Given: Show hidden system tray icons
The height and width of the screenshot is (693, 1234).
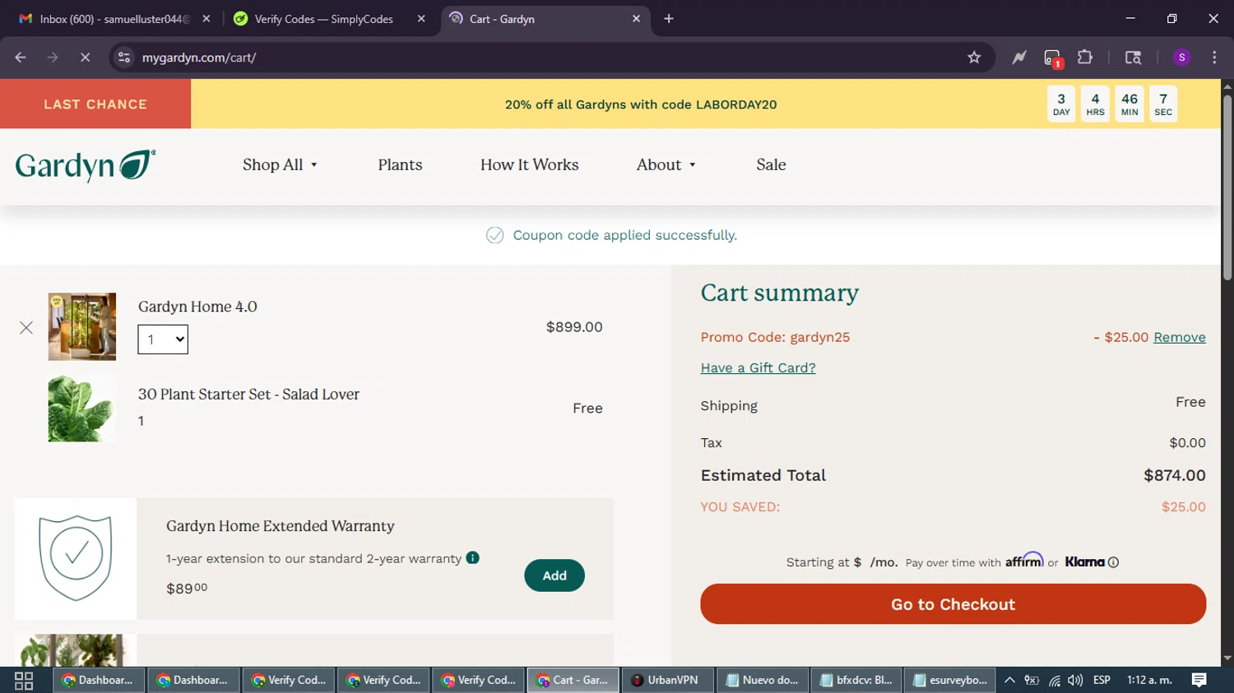Looking at the screenshot, I should click(x=1009, y=681).
